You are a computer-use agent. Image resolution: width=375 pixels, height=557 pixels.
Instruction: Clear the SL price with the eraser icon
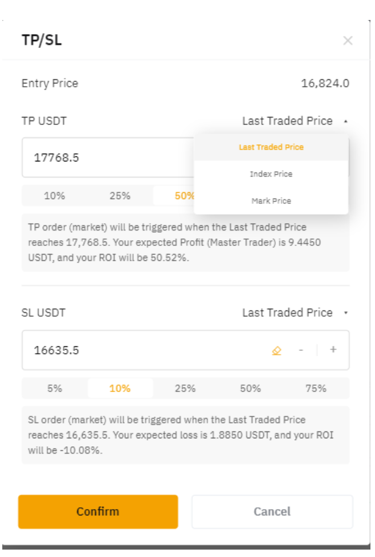coord(276,350)
